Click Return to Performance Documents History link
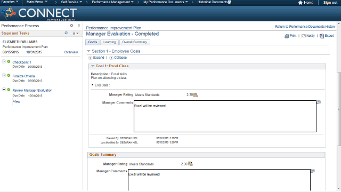This screenshot has height=192, width=341. [305, 27]
